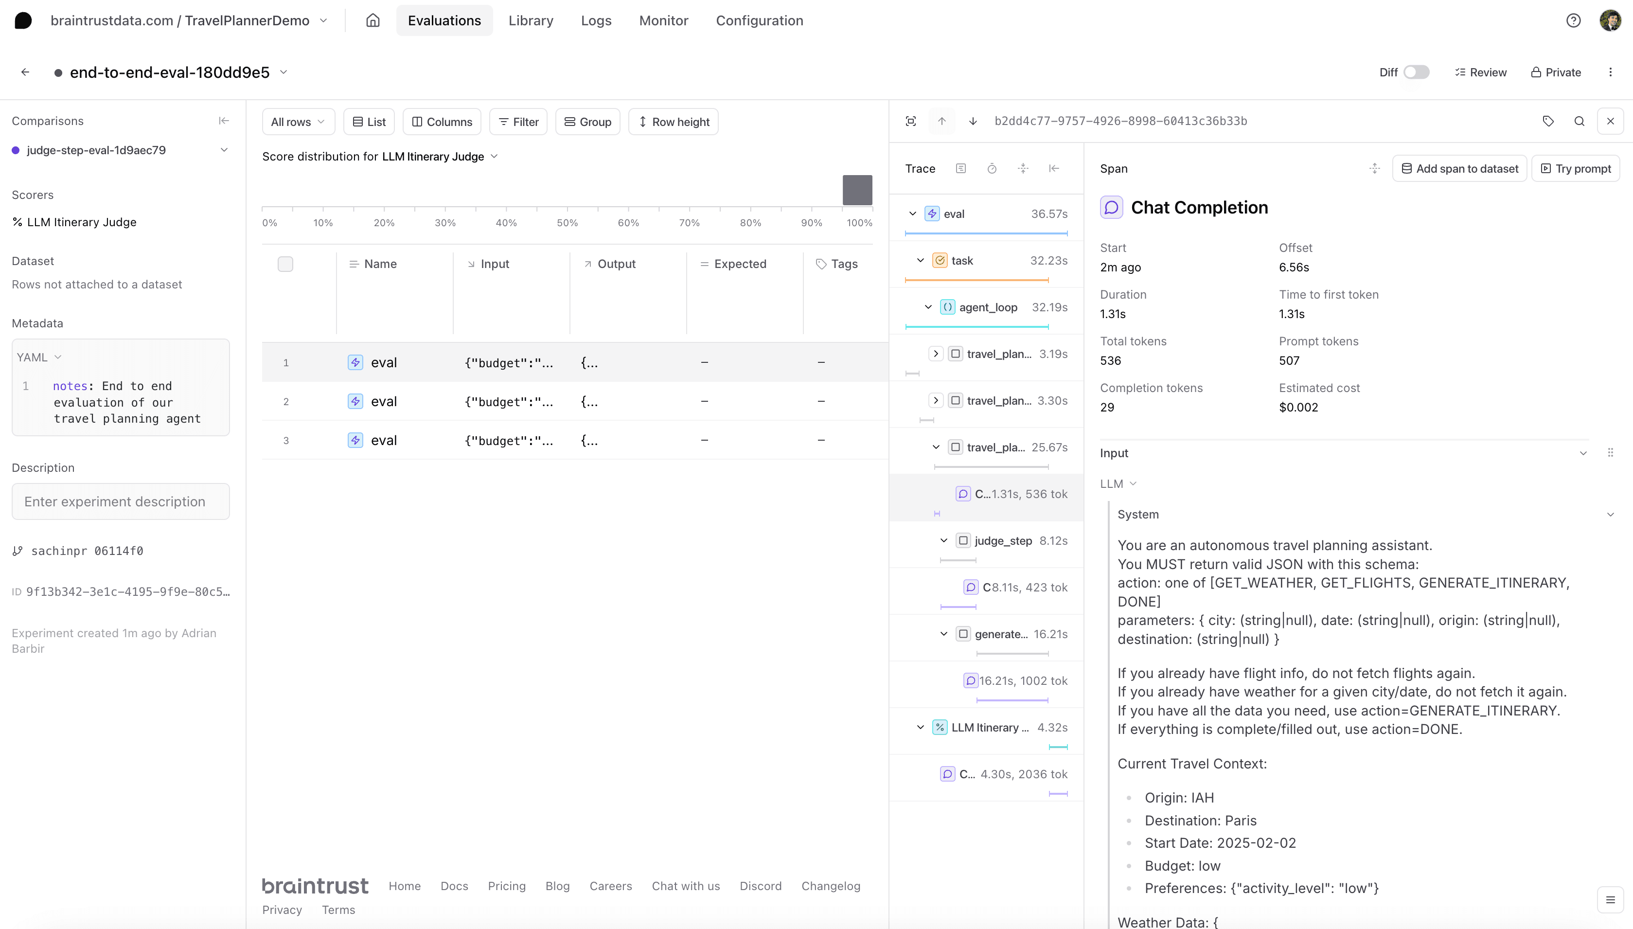
Task: Toggle fullscreen trace view icon
Action: (911, 121)
